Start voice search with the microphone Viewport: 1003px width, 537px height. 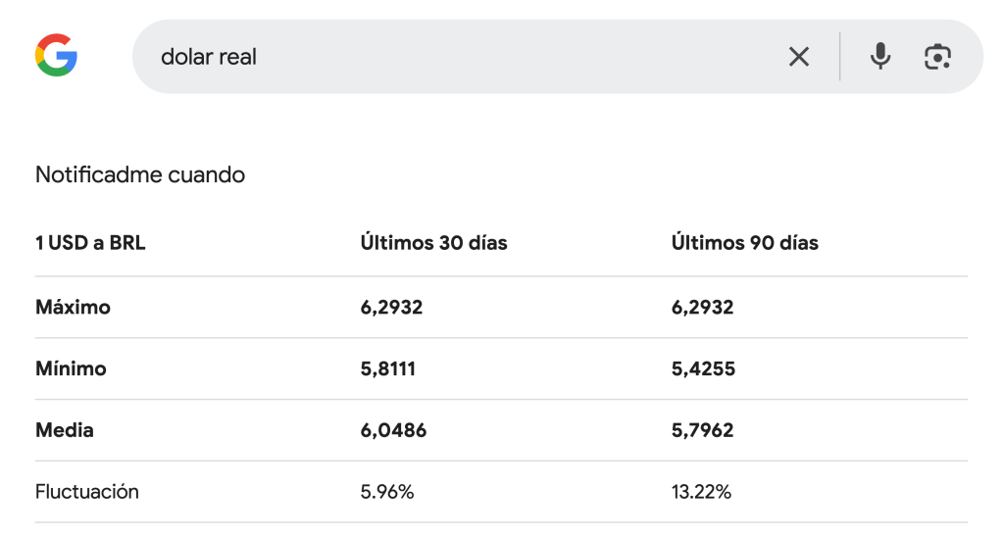[x=880, y=57]
